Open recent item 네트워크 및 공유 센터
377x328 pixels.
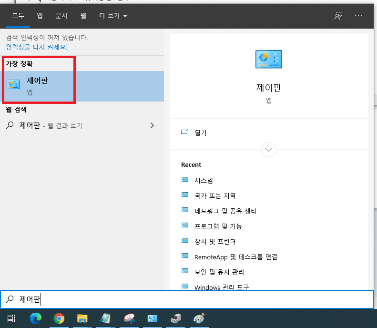point(225,211)
